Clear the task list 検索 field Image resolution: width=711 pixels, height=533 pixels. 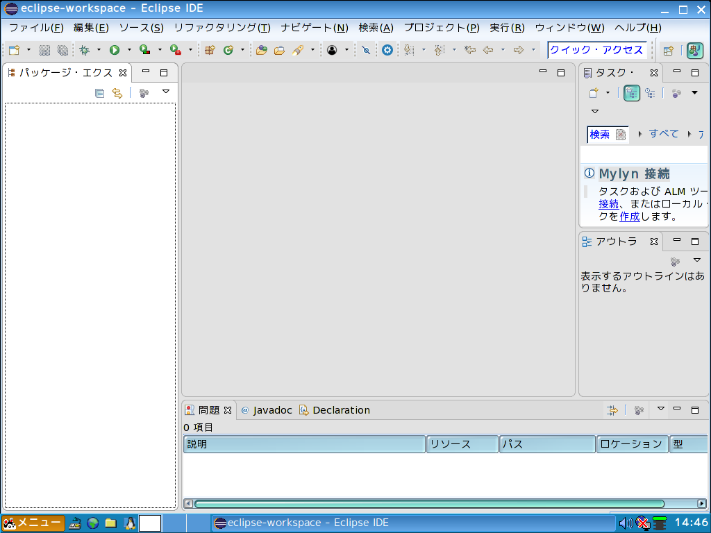tap(621, 135)
